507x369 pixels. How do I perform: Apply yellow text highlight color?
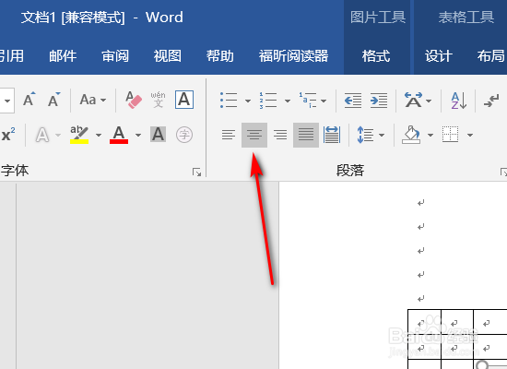pos(79,135)
